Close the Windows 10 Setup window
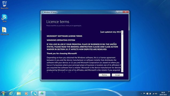The height and width of the screenshot is (96, 170). [x=126, y=12]
